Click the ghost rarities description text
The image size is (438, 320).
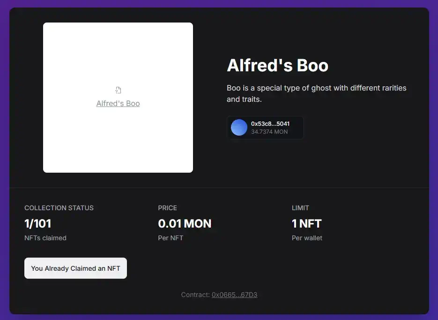316,93
